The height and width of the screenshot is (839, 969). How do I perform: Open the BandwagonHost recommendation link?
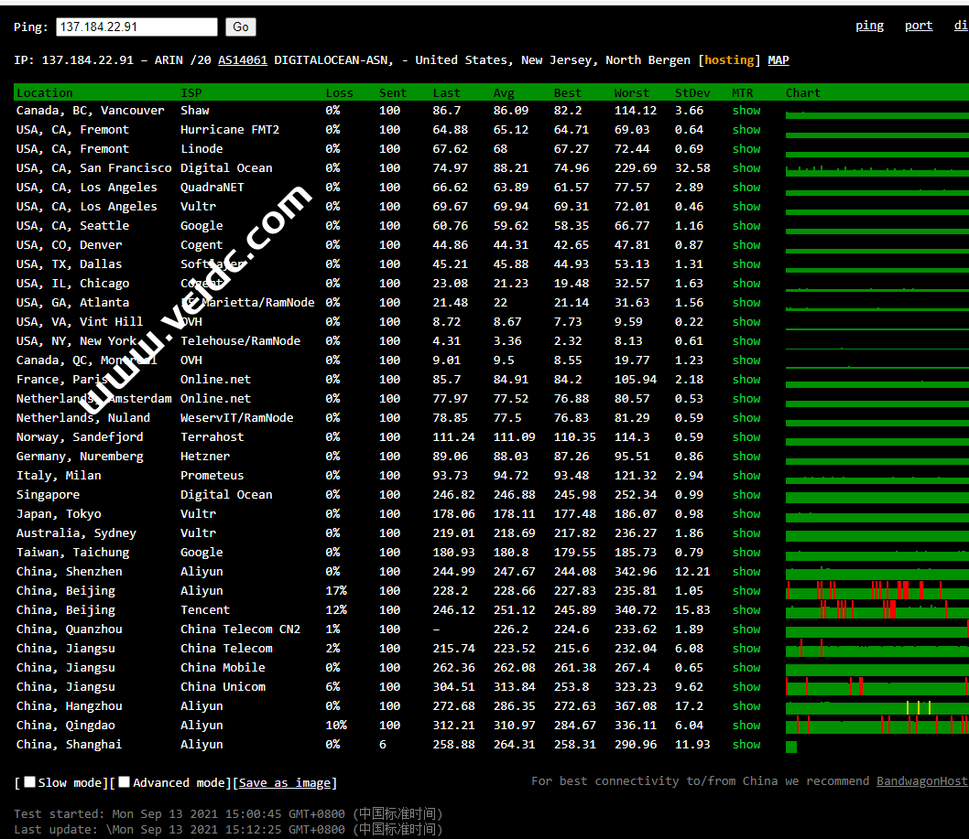(921, 781)
